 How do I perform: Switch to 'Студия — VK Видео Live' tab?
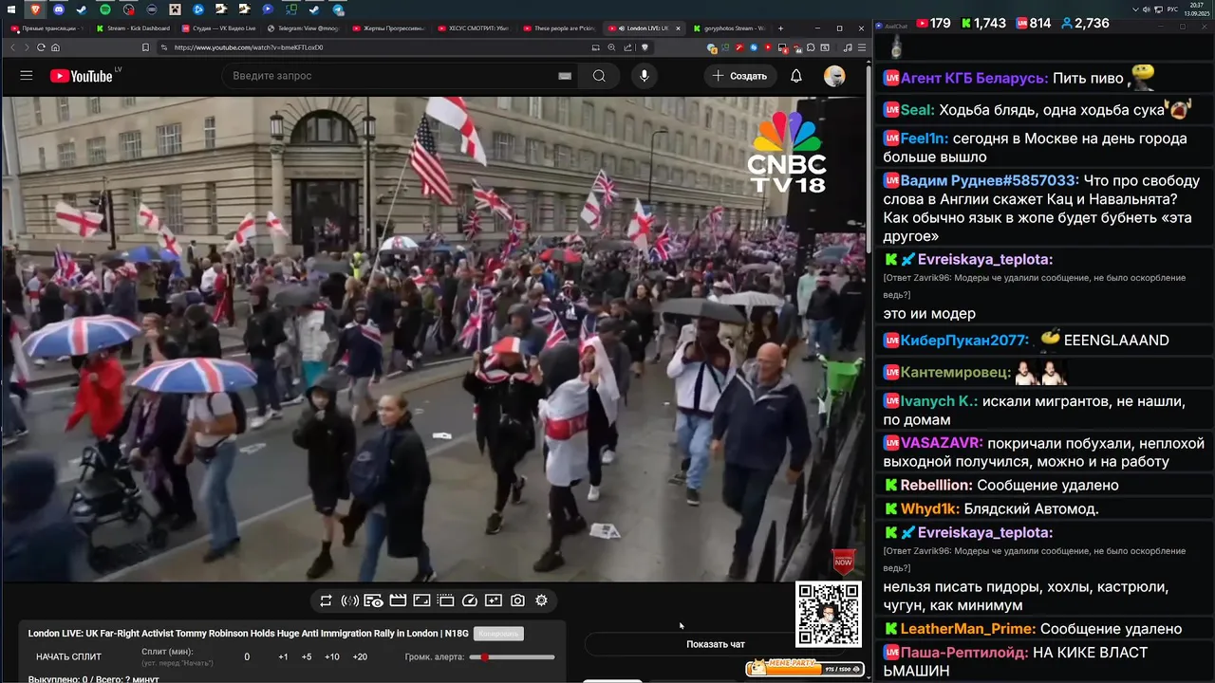coord(218,28)
